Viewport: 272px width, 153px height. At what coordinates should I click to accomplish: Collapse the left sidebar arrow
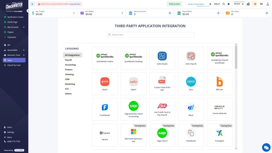point(28,11)
